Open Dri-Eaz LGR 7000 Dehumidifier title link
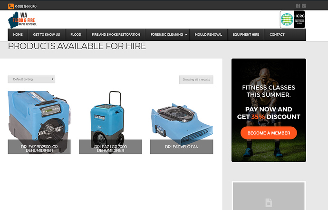Viewport: 328px width, 210px height. 110,149
